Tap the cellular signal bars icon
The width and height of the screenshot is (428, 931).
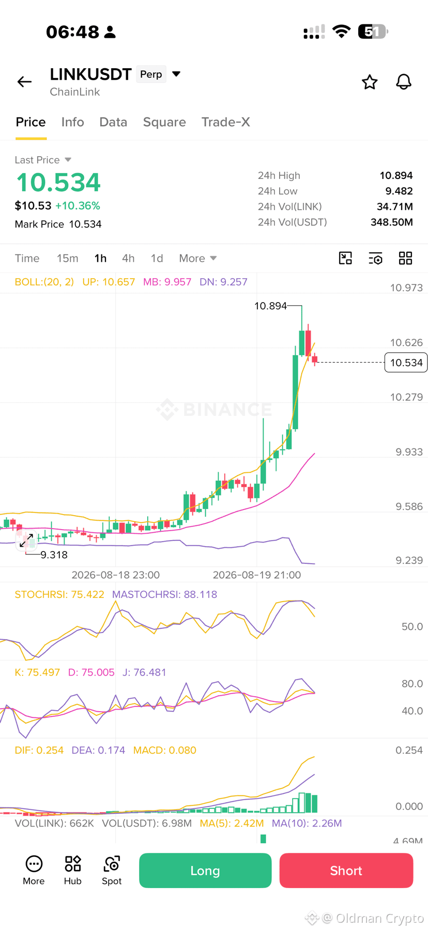[x=314, y=32]
